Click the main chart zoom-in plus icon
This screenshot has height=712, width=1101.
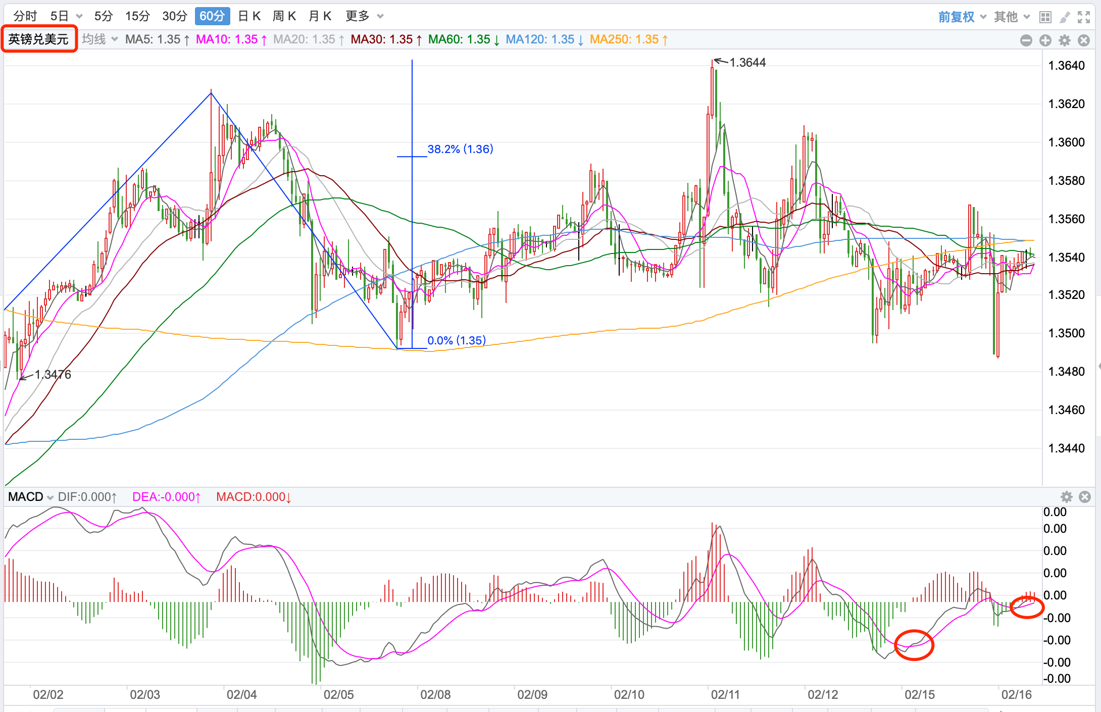coord(1045,40)
